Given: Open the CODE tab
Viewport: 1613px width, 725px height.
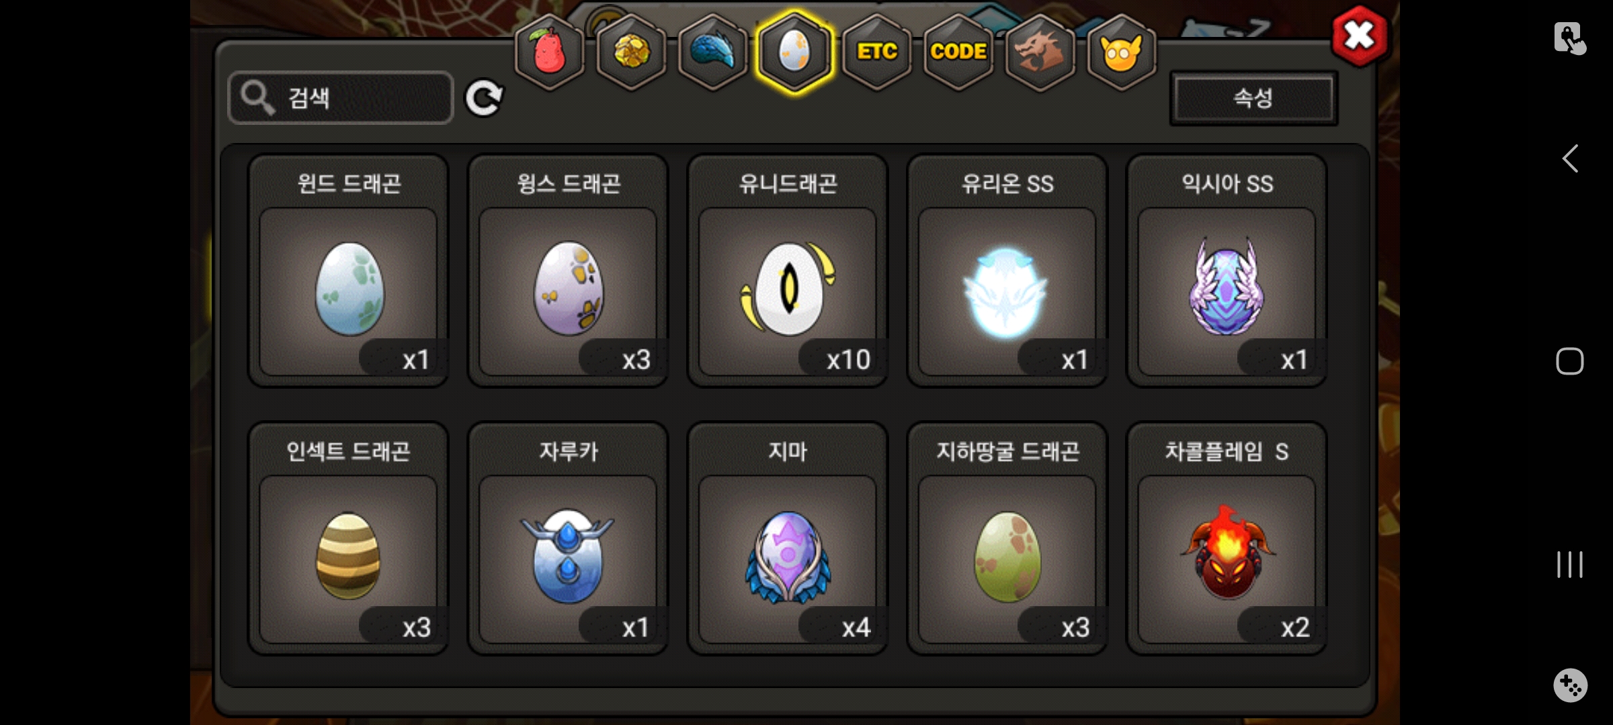Looking at the screenshot, I should pos(958,52).
